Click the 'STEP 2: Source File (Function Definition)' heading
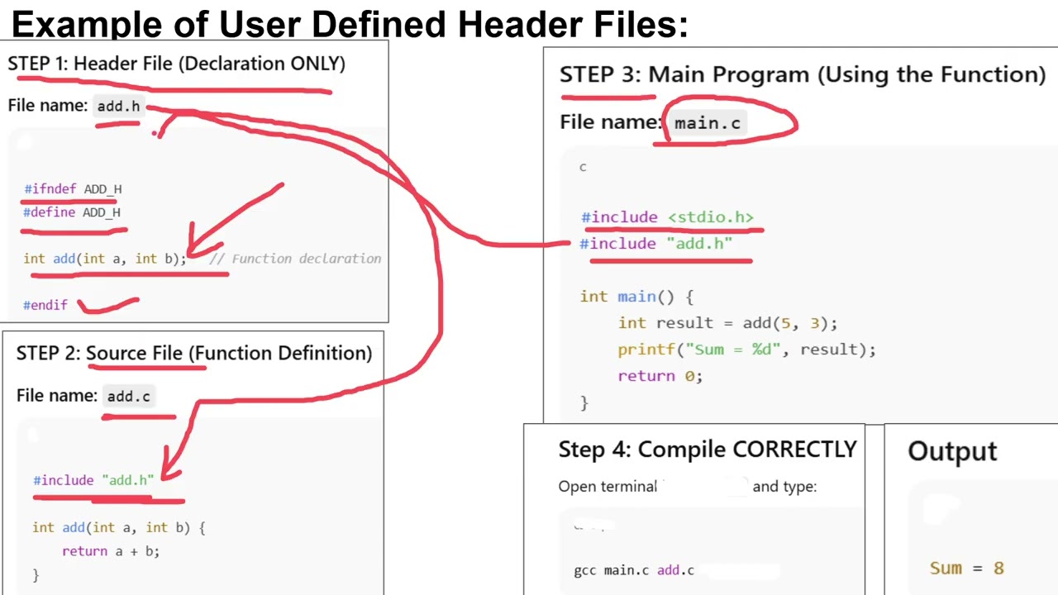This screenshot has width=1058, height=595. tap(194, 353)
